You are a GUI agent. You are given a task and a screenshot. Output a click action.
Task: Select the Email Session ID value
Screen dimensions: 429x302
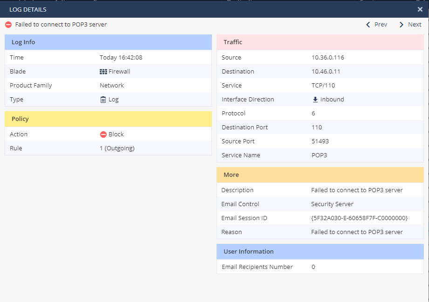(359, 218)
